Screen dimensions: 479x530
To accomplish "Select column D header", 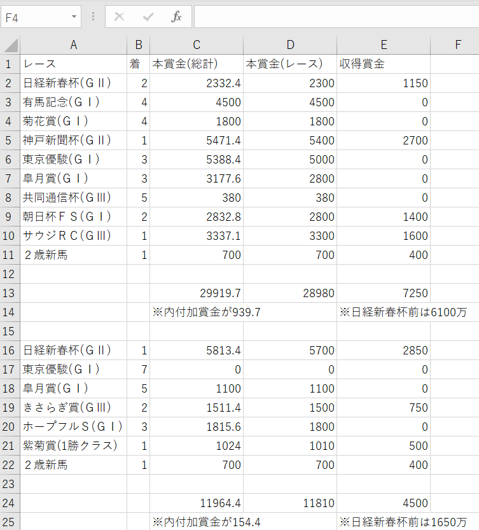I will (290, 45).
